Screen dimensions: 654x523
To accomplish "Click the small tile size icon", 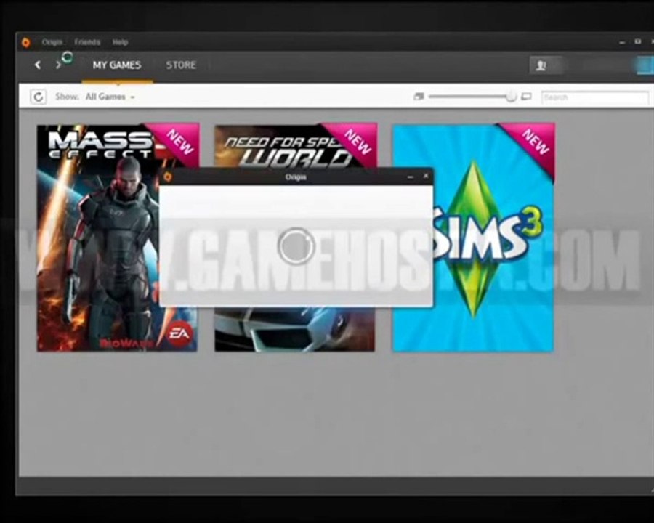I will coord(419,97).
